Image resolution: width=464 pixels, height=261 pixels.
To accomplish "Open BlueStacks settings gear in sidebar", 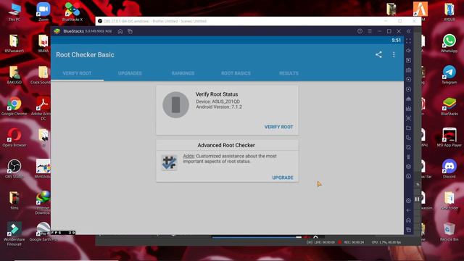I will coord(409,201).
